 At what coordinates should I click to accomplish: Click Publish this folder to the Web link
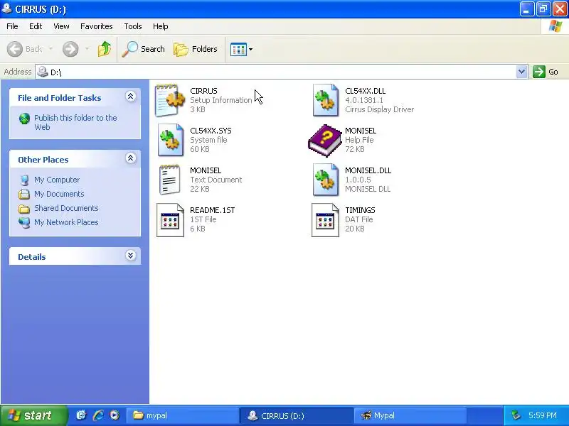click(75, 122)
